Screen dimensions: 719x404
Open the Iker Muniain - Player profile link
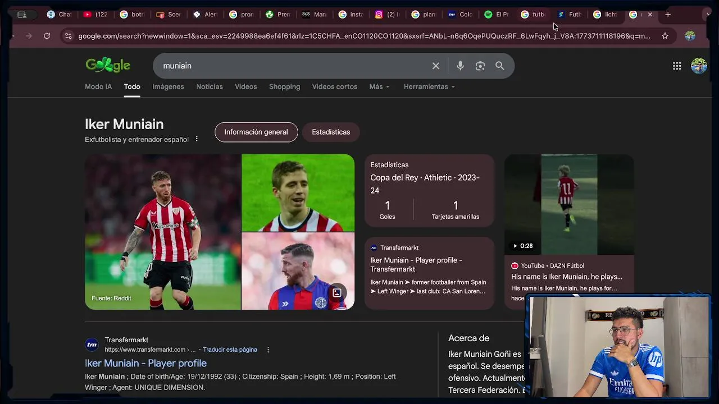pos(145,363)
